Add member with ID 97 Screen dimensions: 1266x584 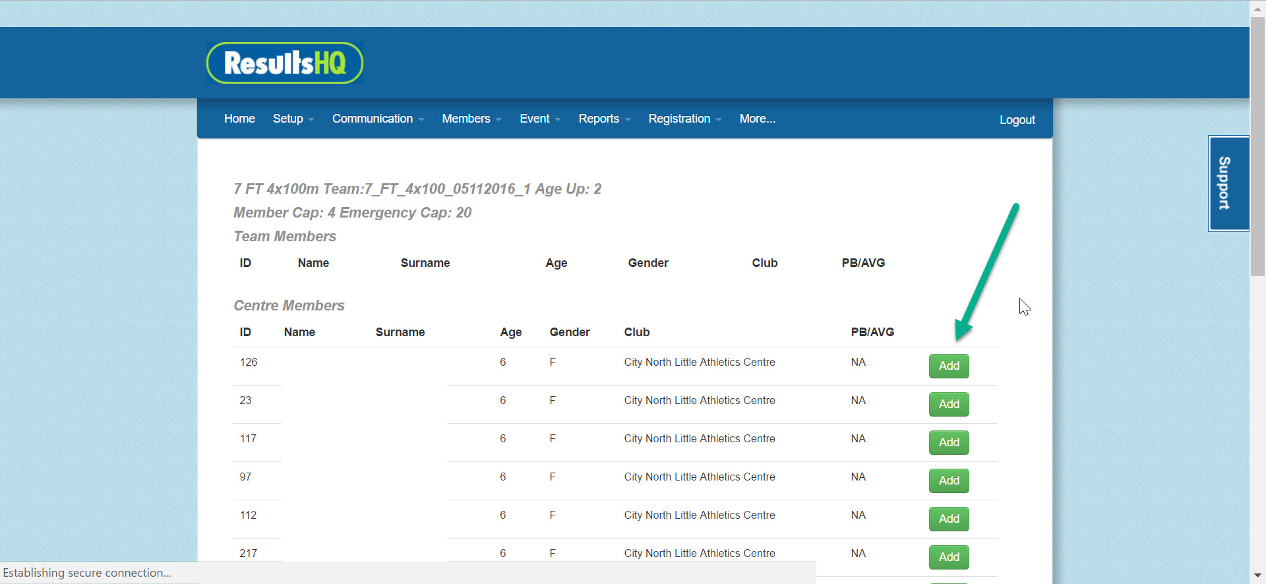pos(949,481)
